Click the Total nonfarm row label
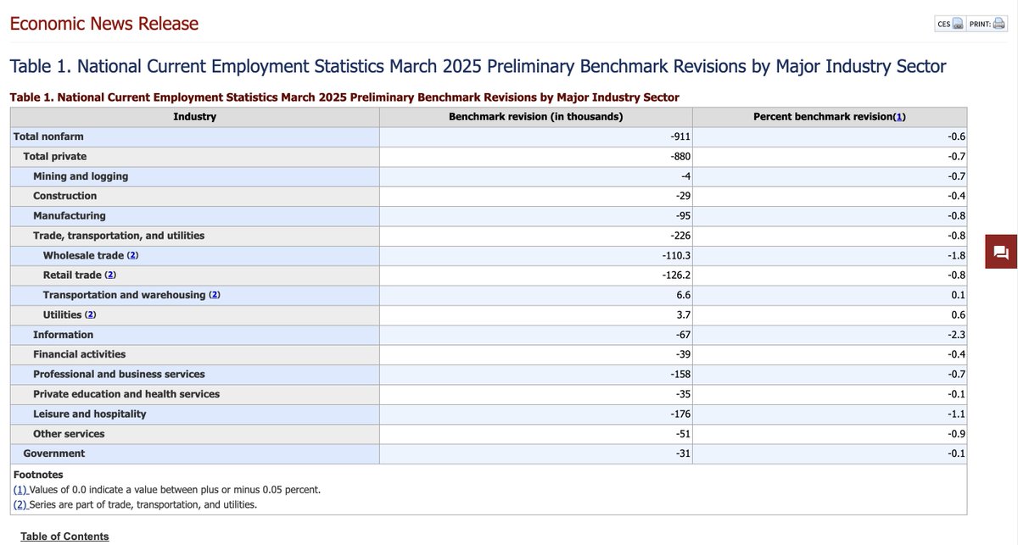The height and width of the screenshot is (545, 1018). [48, 136]
